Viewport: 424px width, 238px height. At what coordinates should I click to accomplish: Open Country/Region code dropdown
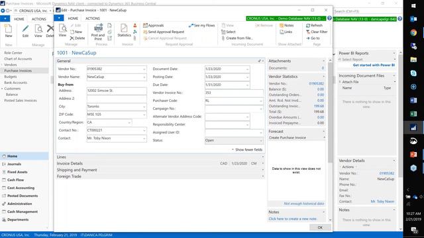(x=129, y=122)
